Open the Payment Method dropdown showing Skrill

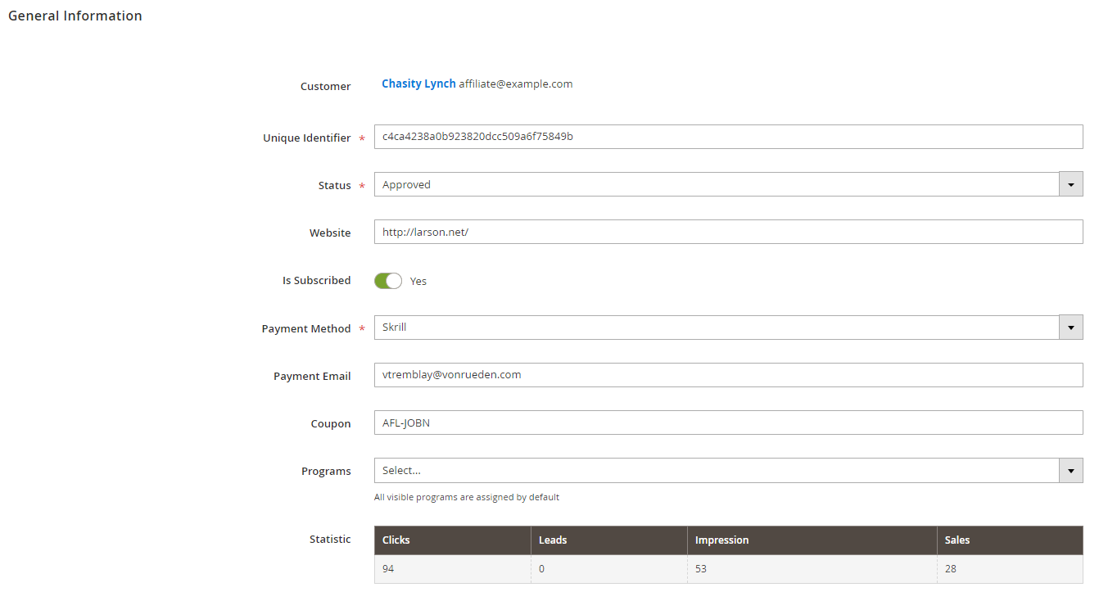coord(728,328)
